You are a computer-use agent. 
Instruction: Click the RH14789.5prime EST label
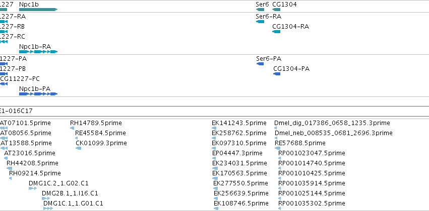coord(96,123)
